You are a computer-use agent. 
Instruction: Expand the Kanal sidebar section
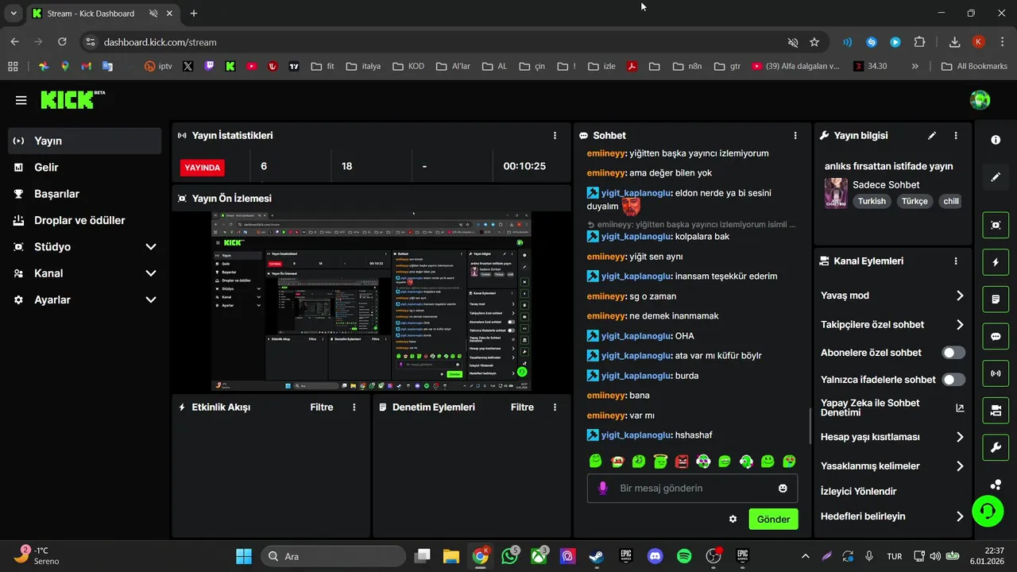(x=151, y=273)
